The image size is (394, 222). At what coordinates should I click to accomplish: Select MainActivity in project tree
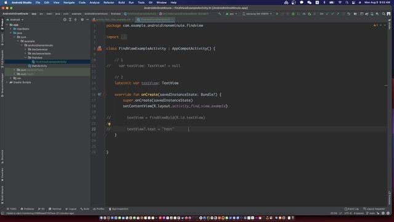[x=39, y=66]
